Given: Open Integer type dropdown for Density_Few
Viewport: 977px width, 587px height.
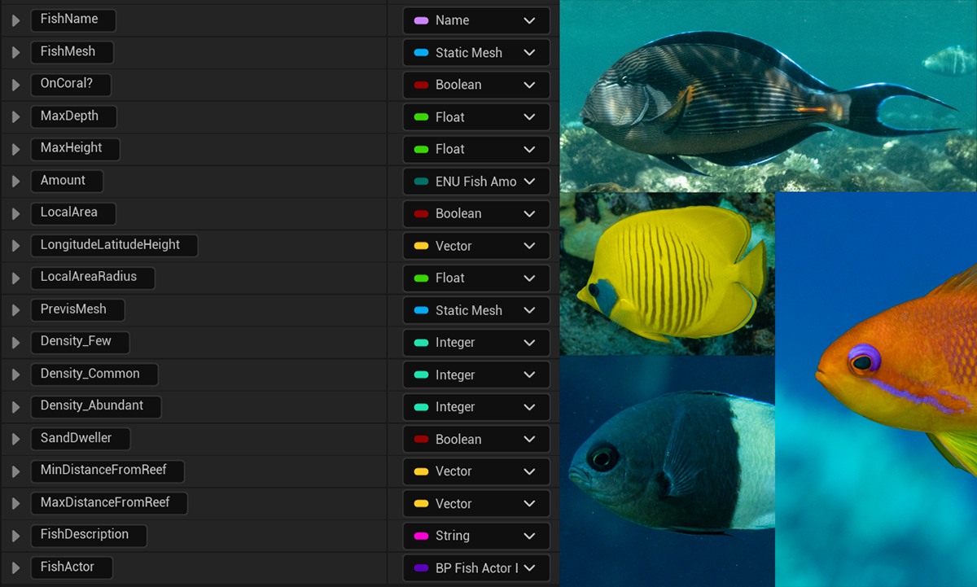Looking at the screenshot, I should click(476, 343).
